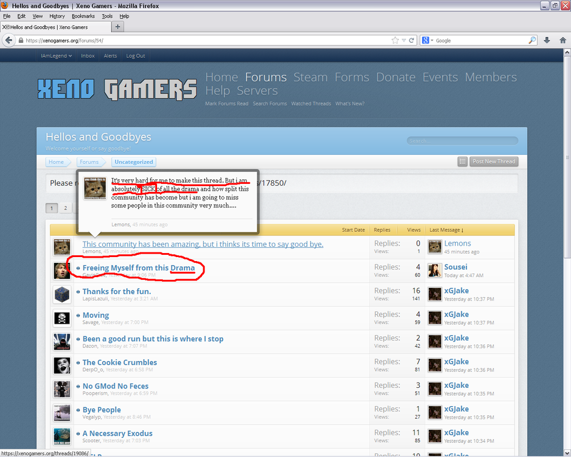Open the Donate page
571x457 pixels.
point(396,77)
